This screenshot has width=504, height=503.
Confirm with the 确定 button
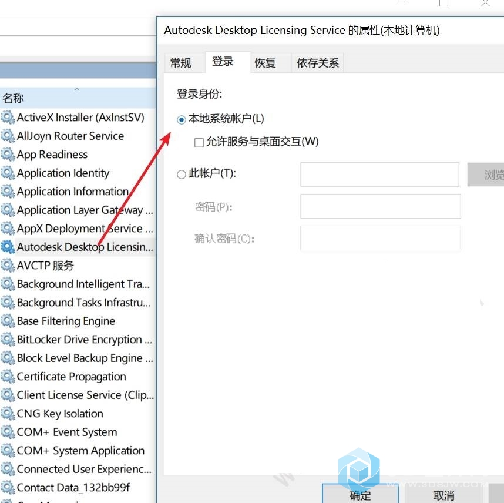[360, 494]
